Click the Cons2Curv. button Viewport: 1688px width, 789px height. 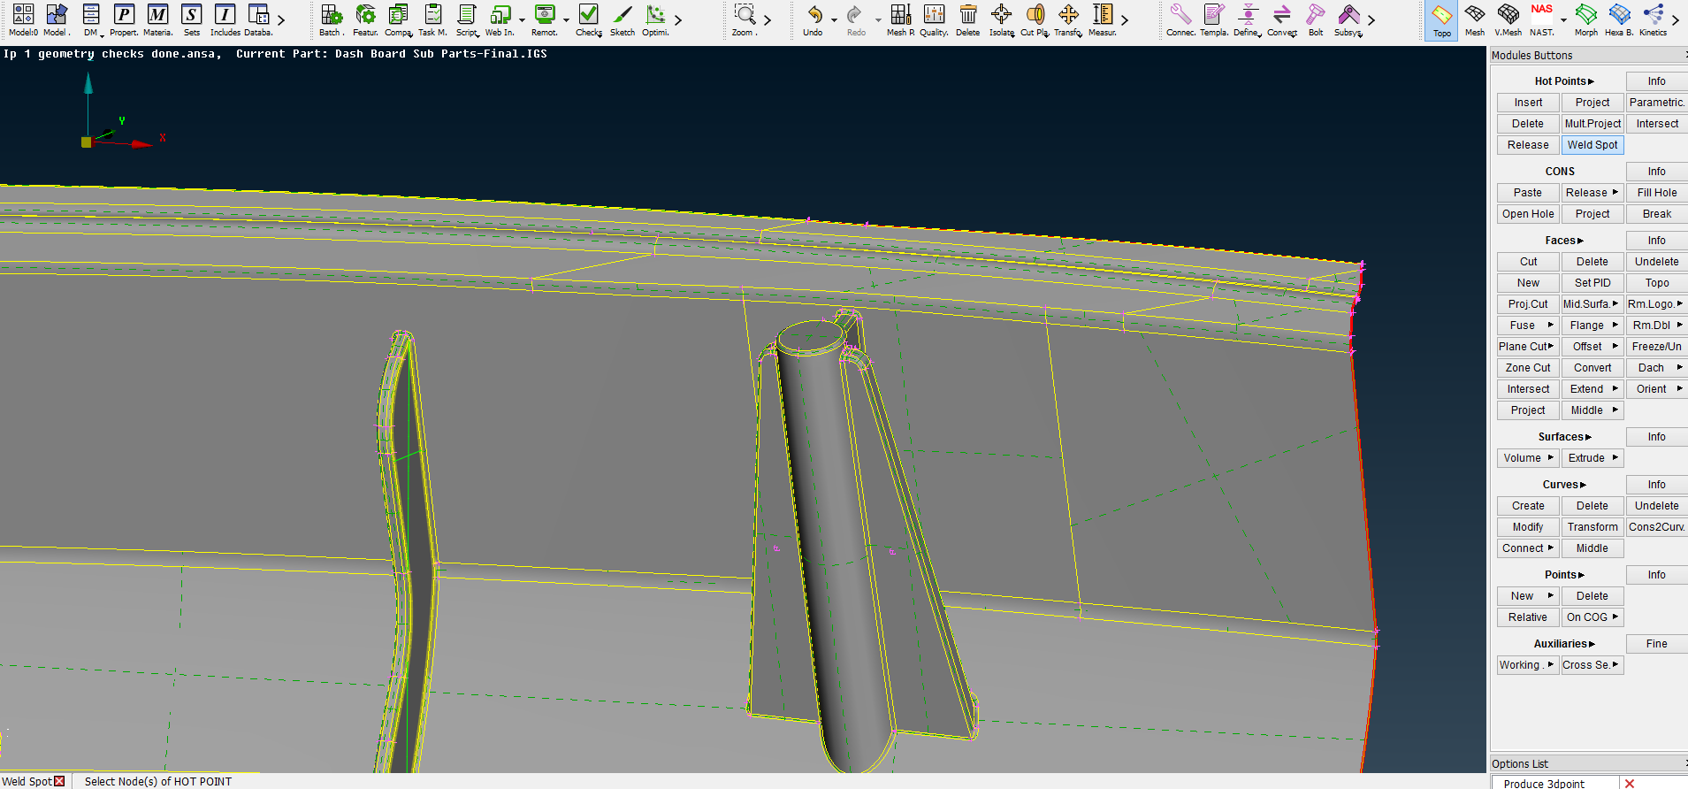[x=1656, y=527]
